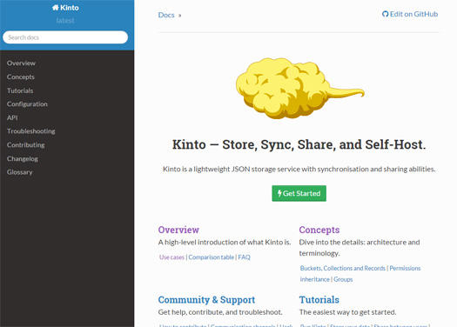Select Configuration in the sidebar
This screenshot has width=457, height=327.
click(x=27, y=104)
